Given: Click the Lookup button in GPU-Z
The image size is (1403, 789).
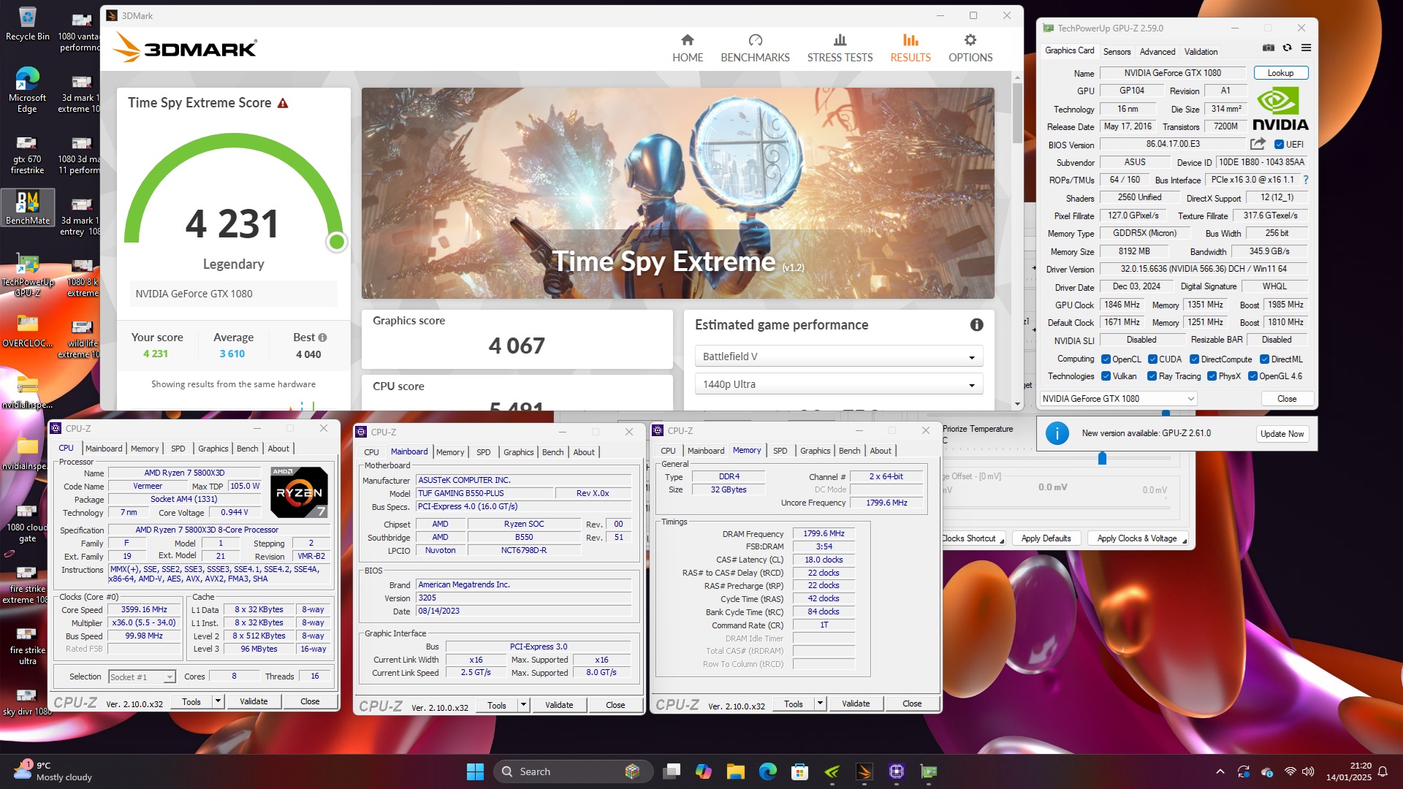Looking at the screenshot, I should pos(1280,73).
